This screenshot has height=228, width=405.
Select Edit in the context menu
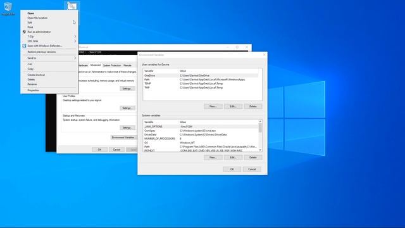(49, 23)
